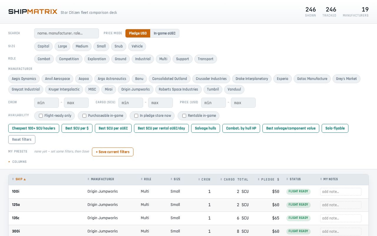This screenshot has height=236, width=377.
Task: Click the note field for the 100i row
Action: pos(341,192)
